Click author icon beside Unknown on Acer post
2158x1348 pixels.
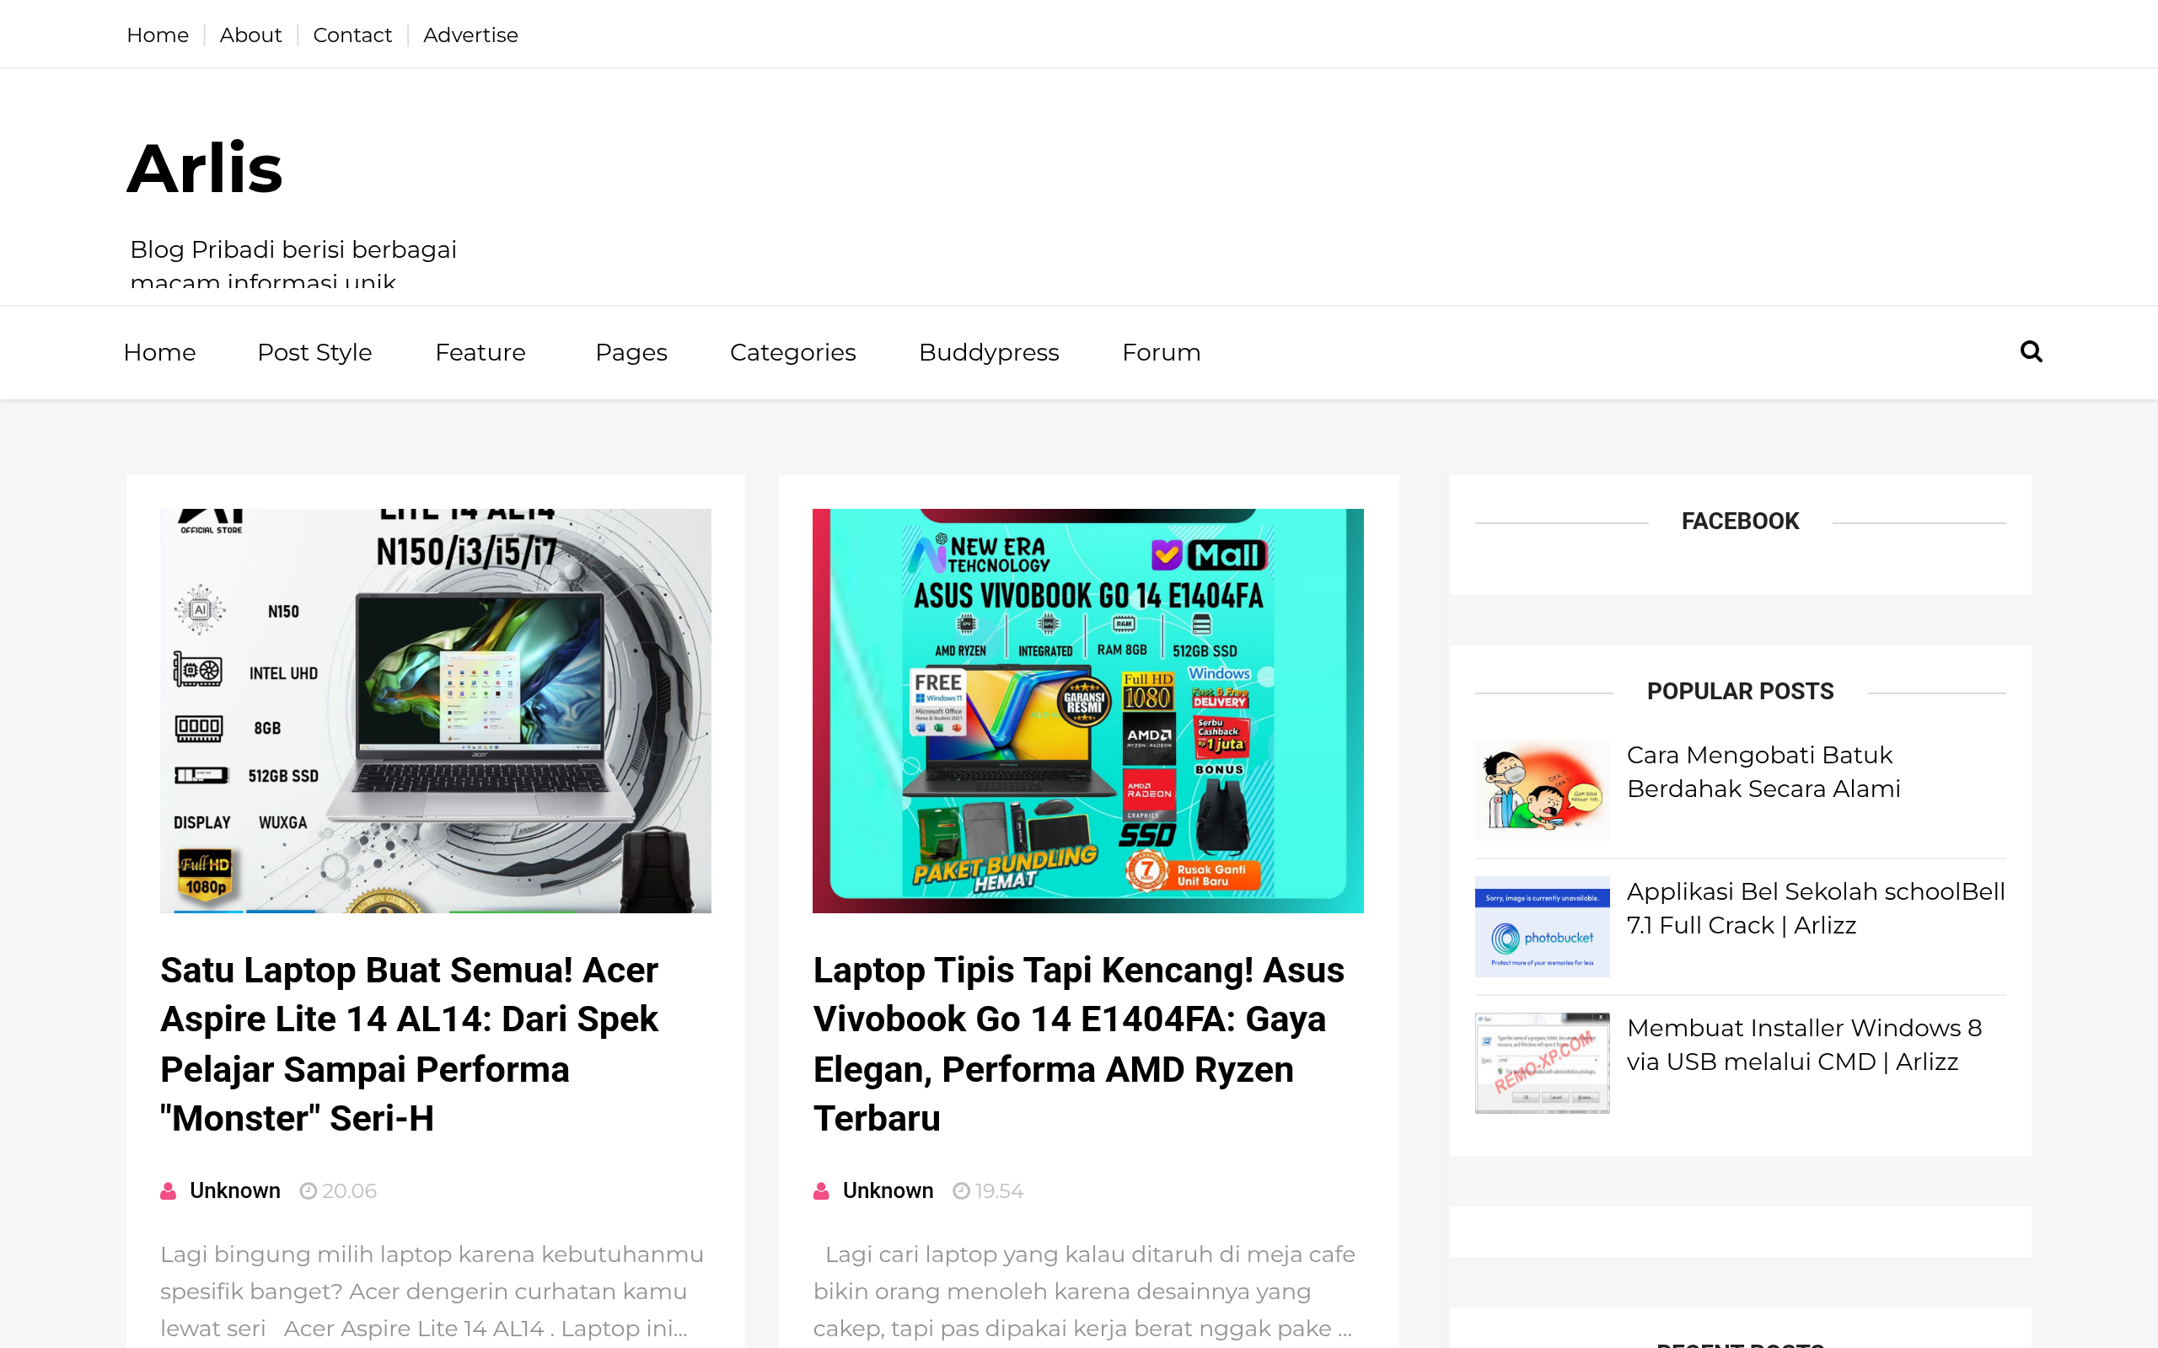(168, 1191)
